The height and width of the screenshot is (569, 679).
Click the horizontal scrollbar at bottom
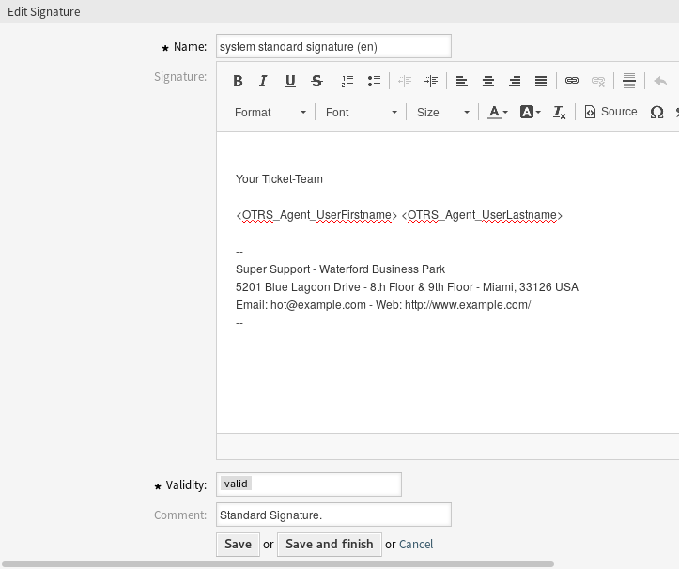(x=277, y=564)
